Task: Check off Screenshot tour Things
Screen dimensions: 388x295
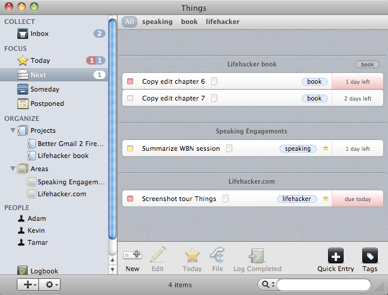Action: [x=130, y=199]
